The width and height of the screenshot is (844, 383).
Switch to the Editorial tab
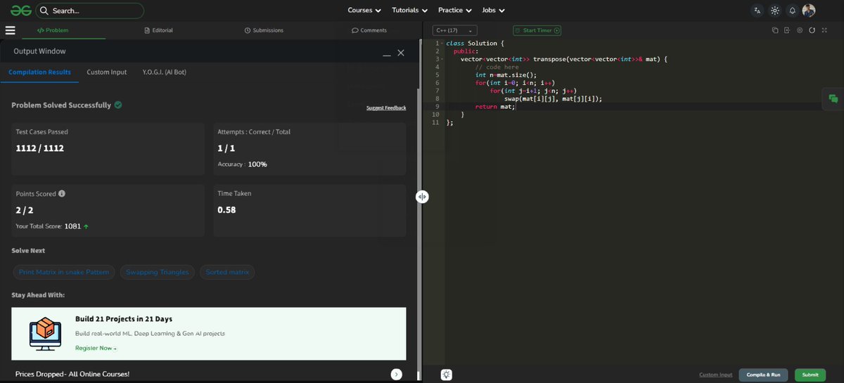pos(158,30)
